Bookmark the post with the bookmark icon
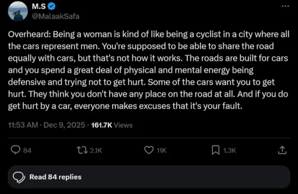298x194 pixels. click(x=215, y=150)
